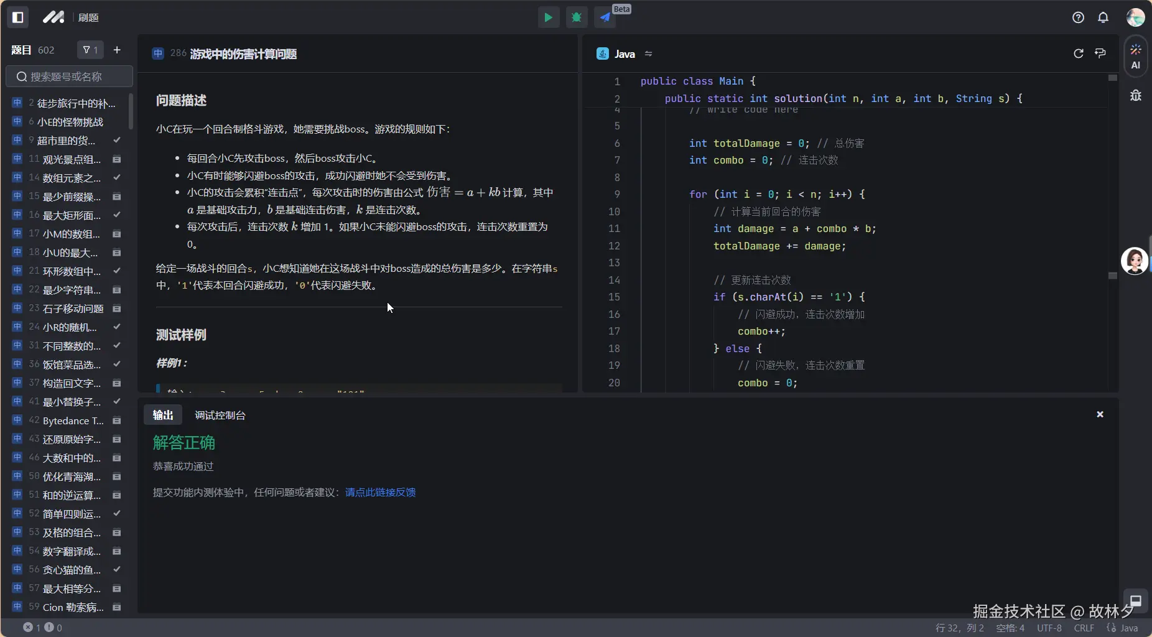
Task: Open the filter dropdown showing 1
Action: pyautogui.click(x=90, y=50)
